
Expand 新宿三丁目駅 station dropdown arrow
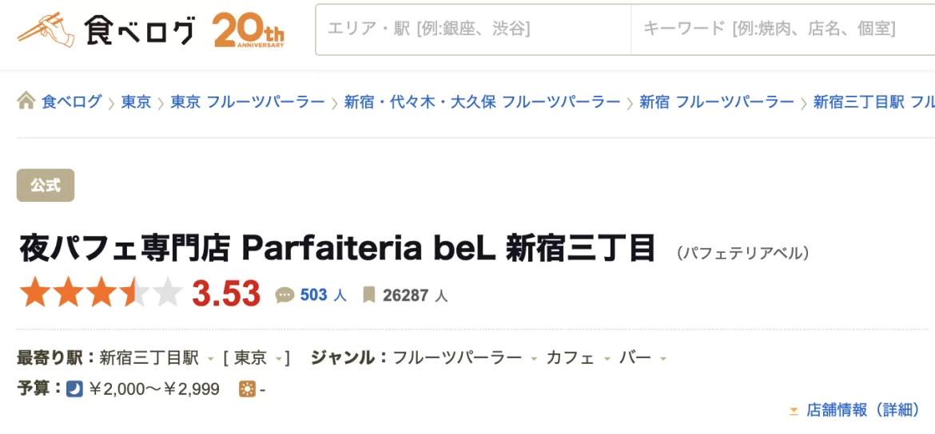[x=210, y=359]
